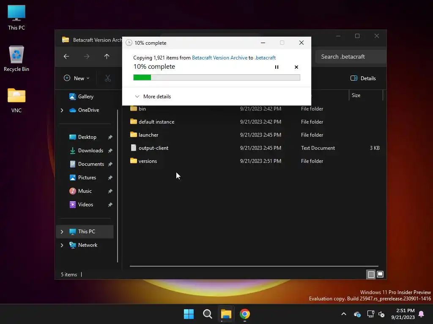Click the network status tray icon

(x=370, y=314)
